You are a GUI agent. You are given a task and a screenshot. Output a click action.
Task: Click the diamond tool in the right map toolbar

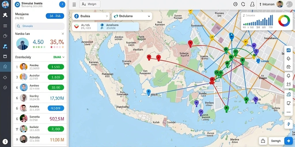[288, 59]
